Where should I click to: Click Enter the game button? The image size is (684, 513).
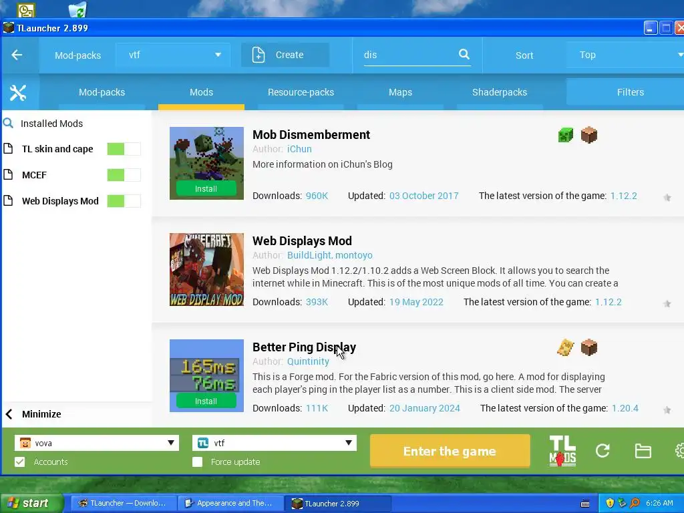coord(450,451)
